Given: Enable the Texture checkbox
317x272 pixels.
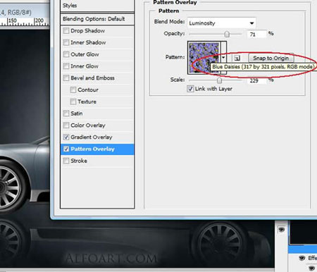Looking at the screenshot, I should pyautogui.click(x=73, y=101).
